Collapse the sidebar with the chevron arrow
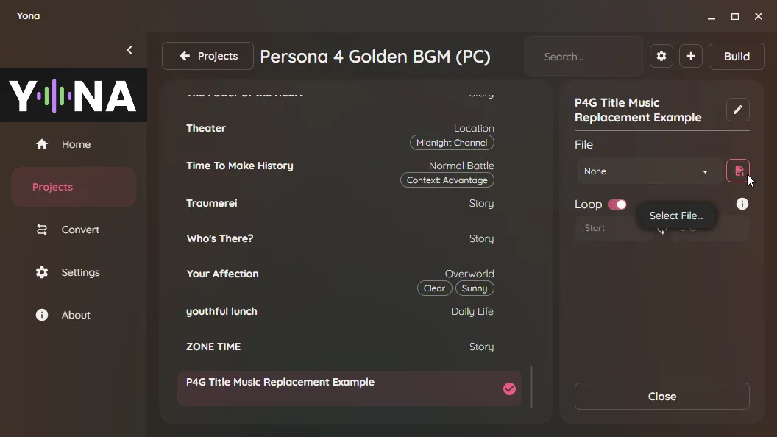Image resolution: width=777 pixels, height=437 pixels. coord(129,50)
